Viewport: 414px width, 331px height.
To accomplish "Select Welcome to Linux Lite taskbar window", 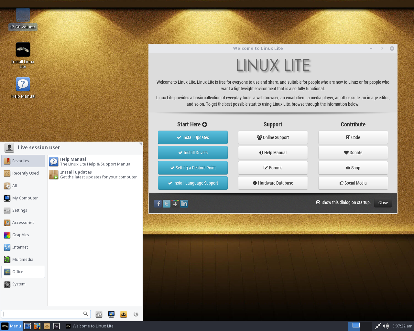I will pos(90,326).
